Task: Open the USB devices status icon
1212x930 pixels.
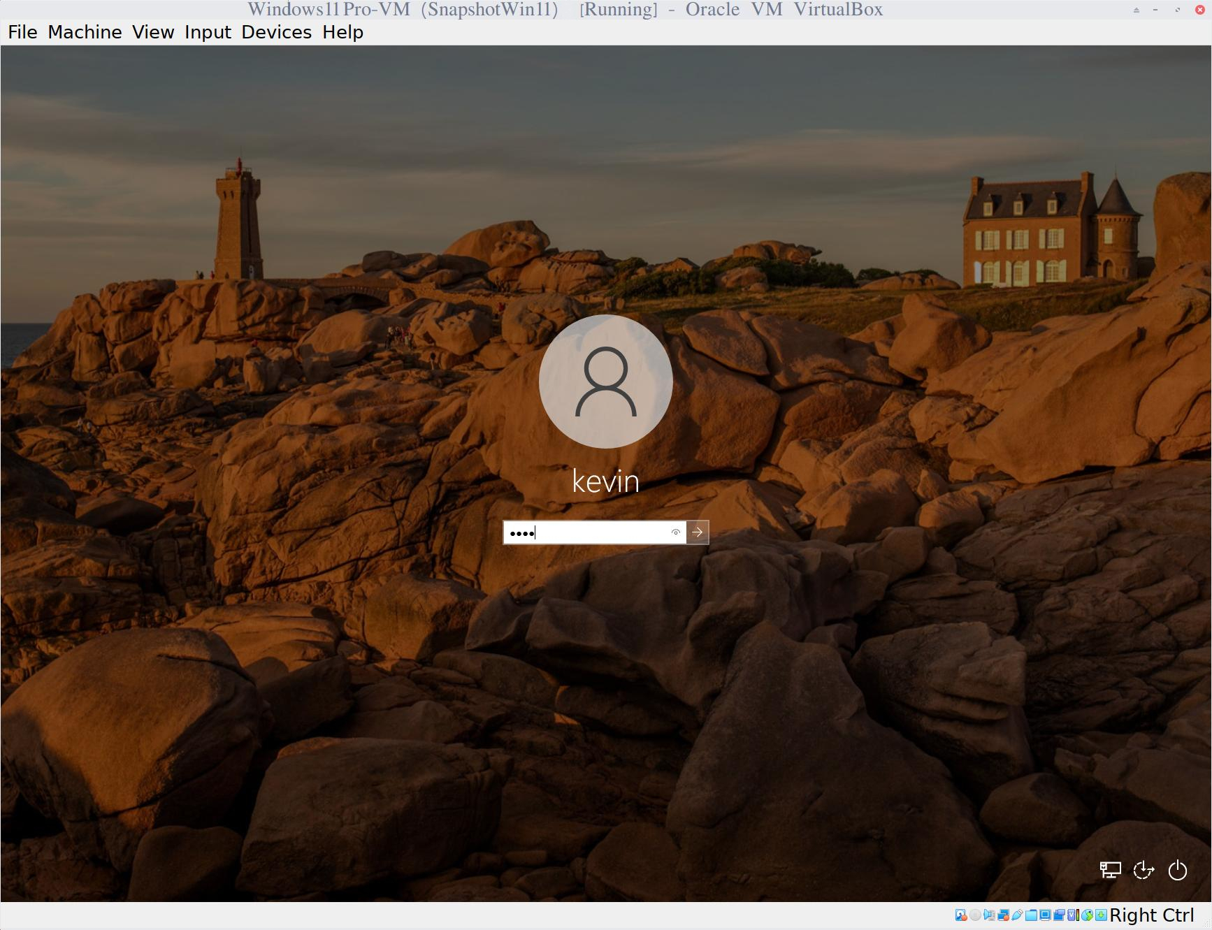Action: [x=1017, y=915]
